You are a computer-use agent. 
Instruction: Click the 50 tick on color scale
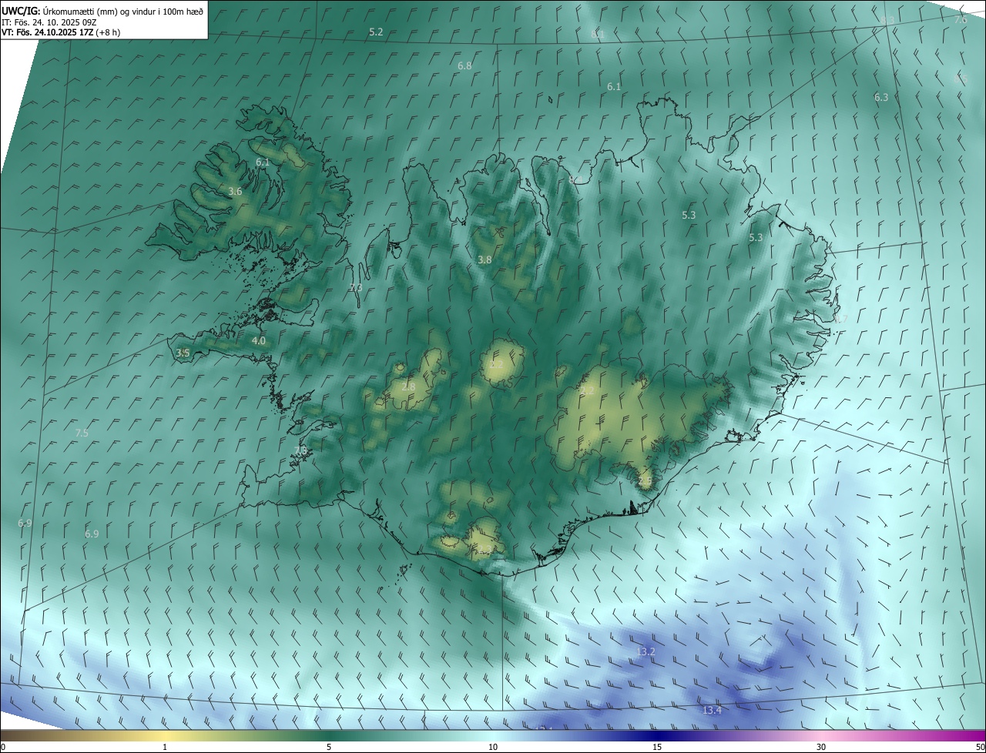tap(979, 747)
